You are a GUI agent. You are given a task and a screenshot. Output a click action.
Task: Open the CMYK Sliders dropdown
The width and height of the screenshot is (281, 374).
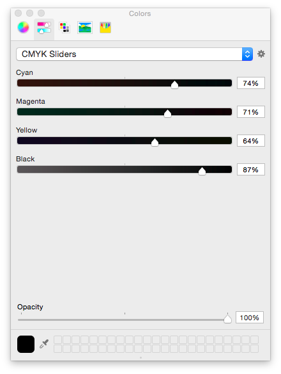tap(134, 54)
